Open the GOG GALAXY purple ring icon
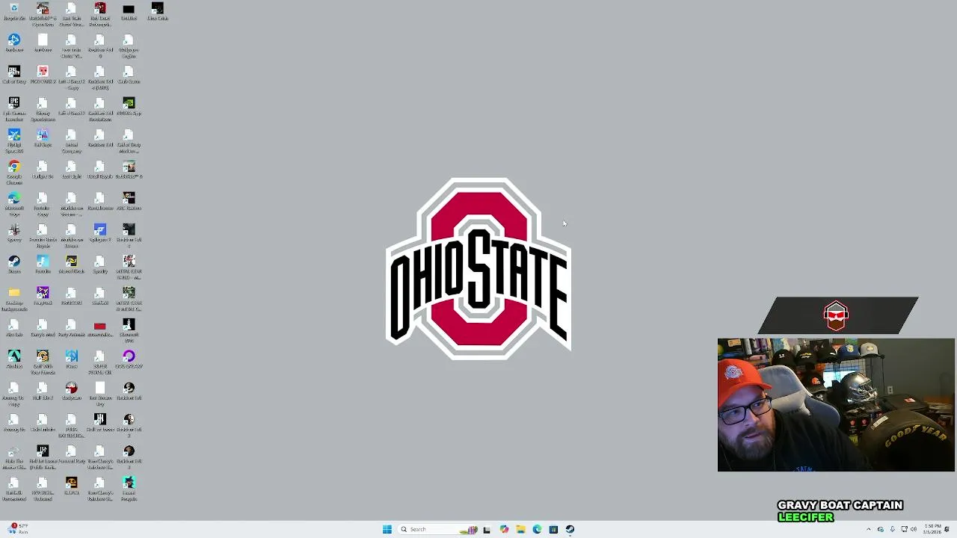 click(x=129, y=359)
